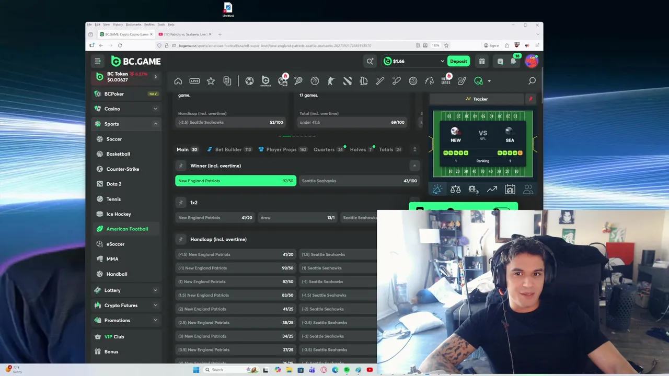Pin the Handicap (incl. overtime) market
The width and height of the screenshot is (669, 376).
pos(181,239)
